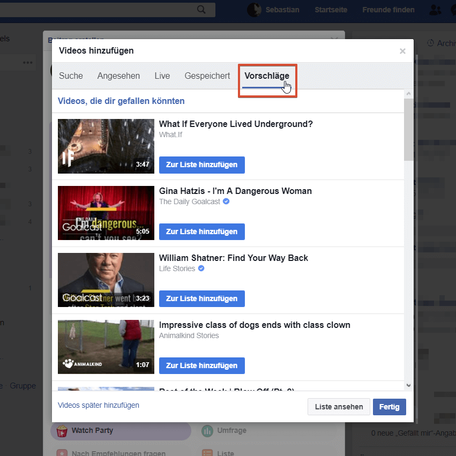Screen dimensions: 456x456
Task: Click the friend requests icon in top bar
Action: click(435, 10)
